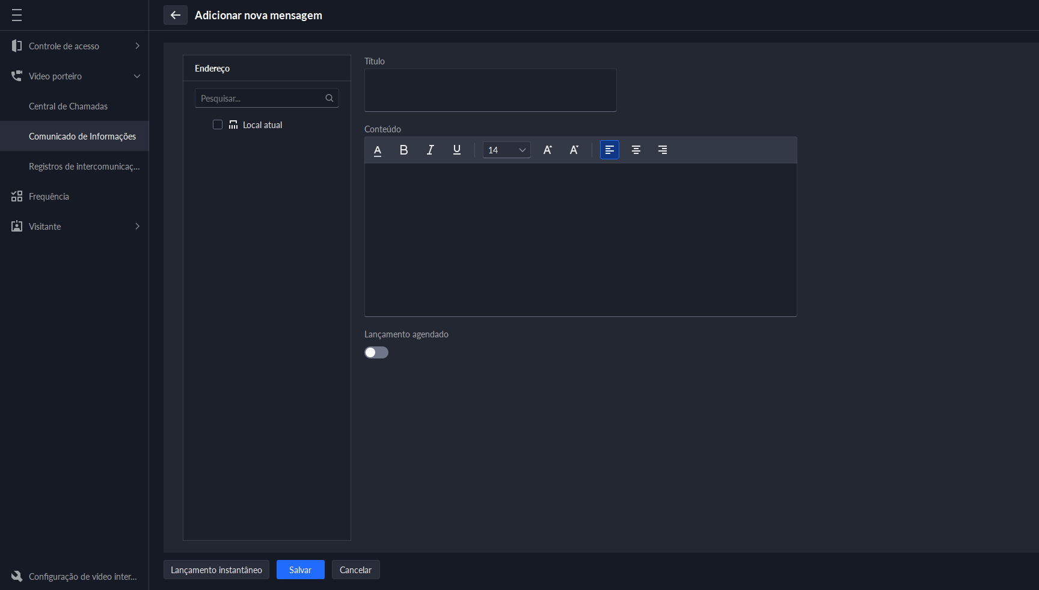Click the font color icon
The height and width of the screenshot is (590, 1039).
[x=378, y=150]
